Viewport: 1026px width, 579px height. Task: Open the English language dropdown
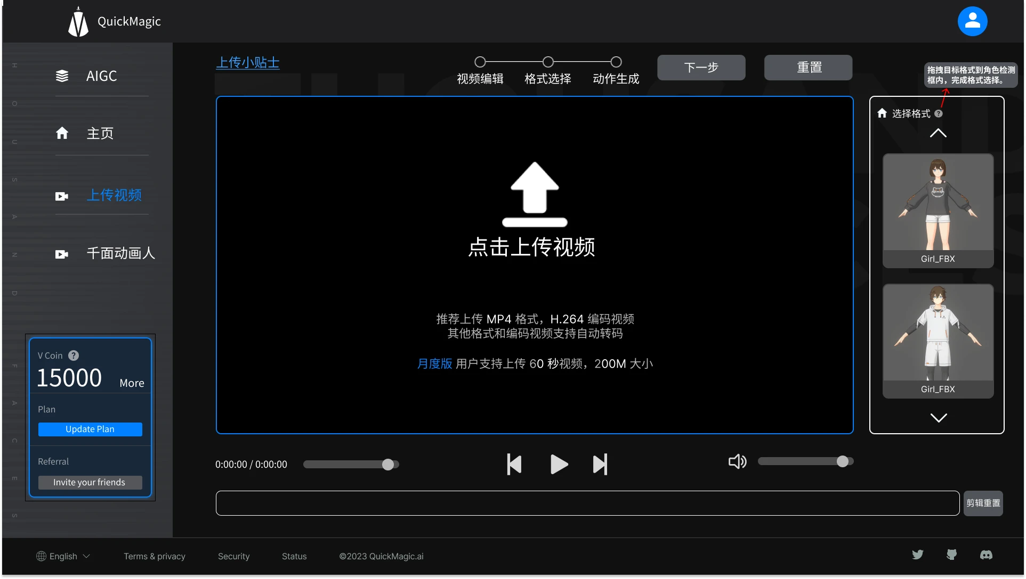[x=63, y=556]
